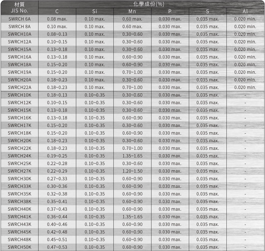The width and height of the screenshot is (265, 251).
Task: Click the 材質 JIS No. column header
Action: coord(20,8)
